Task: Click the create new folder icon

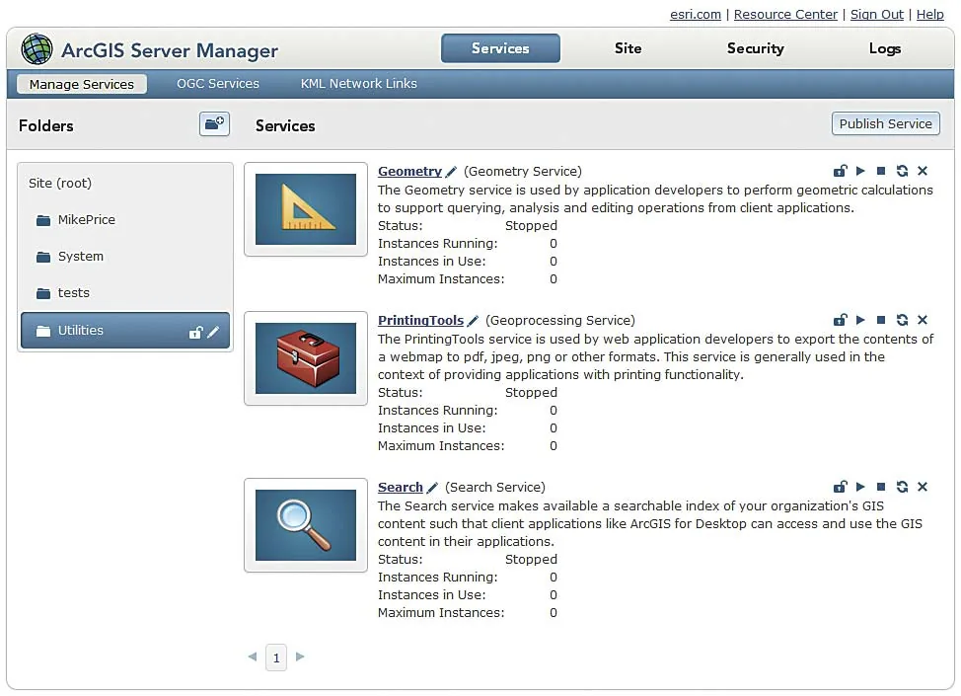Action: pos(214,123)
